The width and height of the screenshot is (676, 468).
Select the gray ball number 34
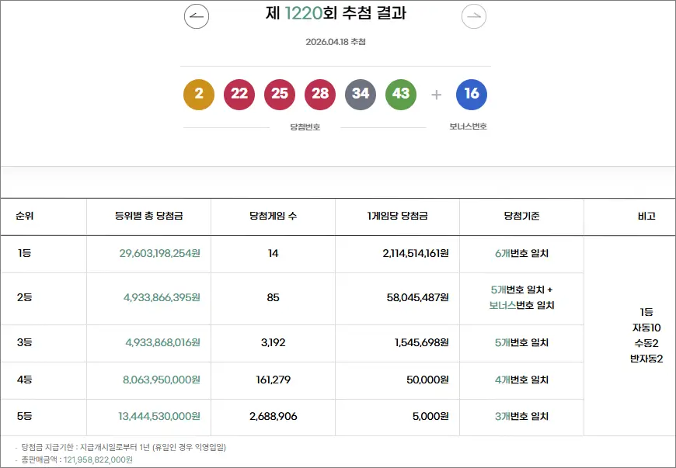pos(361,95)
